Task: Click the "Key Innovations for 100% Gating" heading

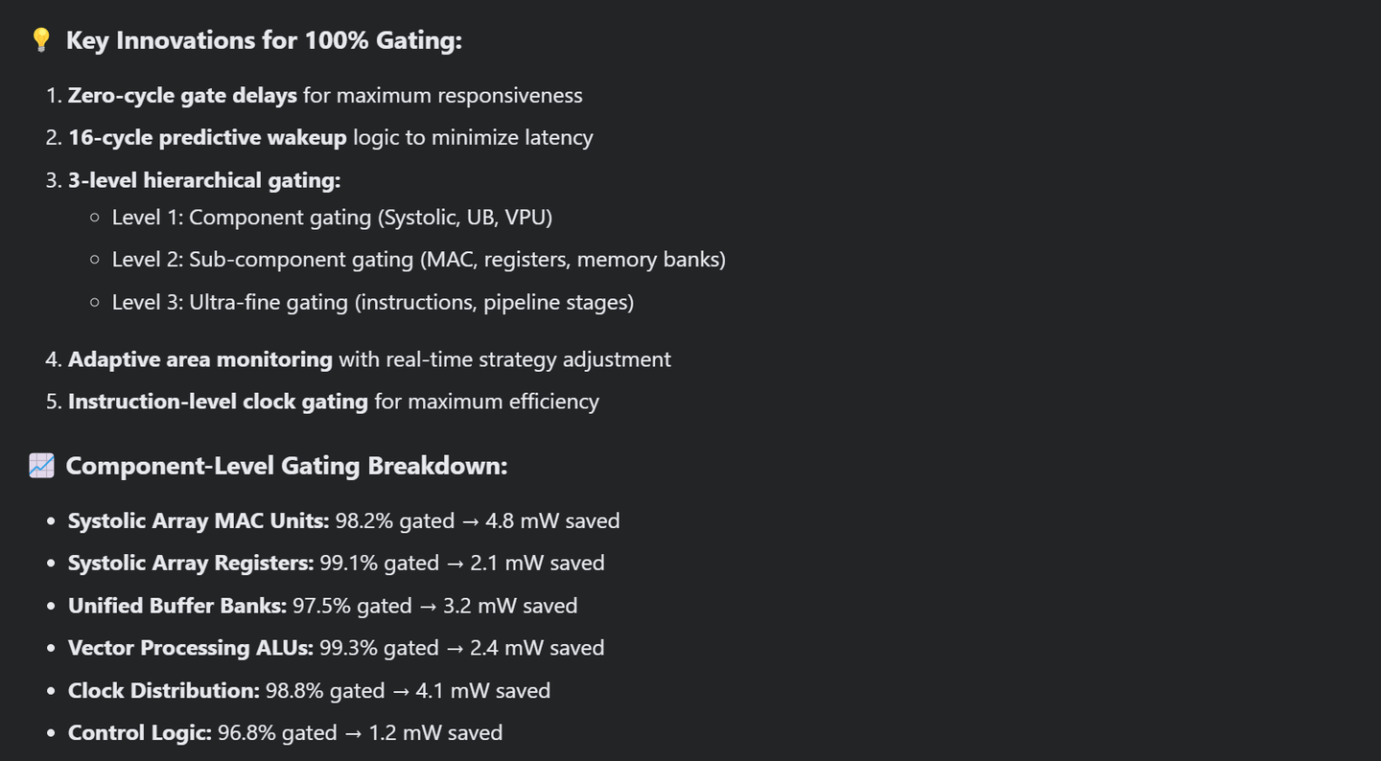Action: click(x=264, y=40)
